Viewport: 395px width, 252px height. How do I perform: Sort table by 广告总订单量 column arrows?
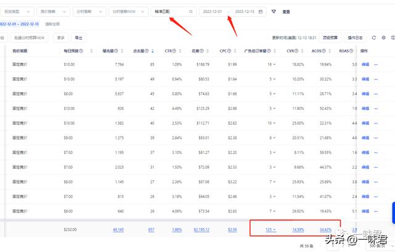point(275,51)
